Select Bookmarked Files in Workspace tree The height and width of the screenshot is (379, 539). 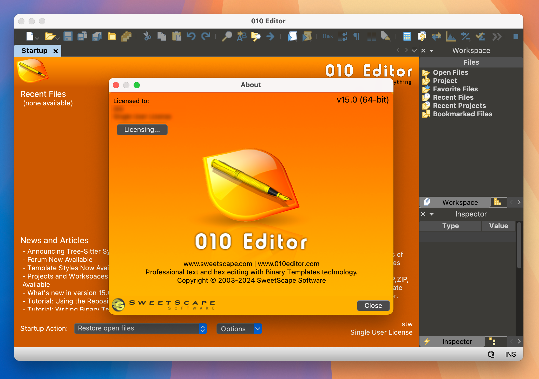coord(463,114)
